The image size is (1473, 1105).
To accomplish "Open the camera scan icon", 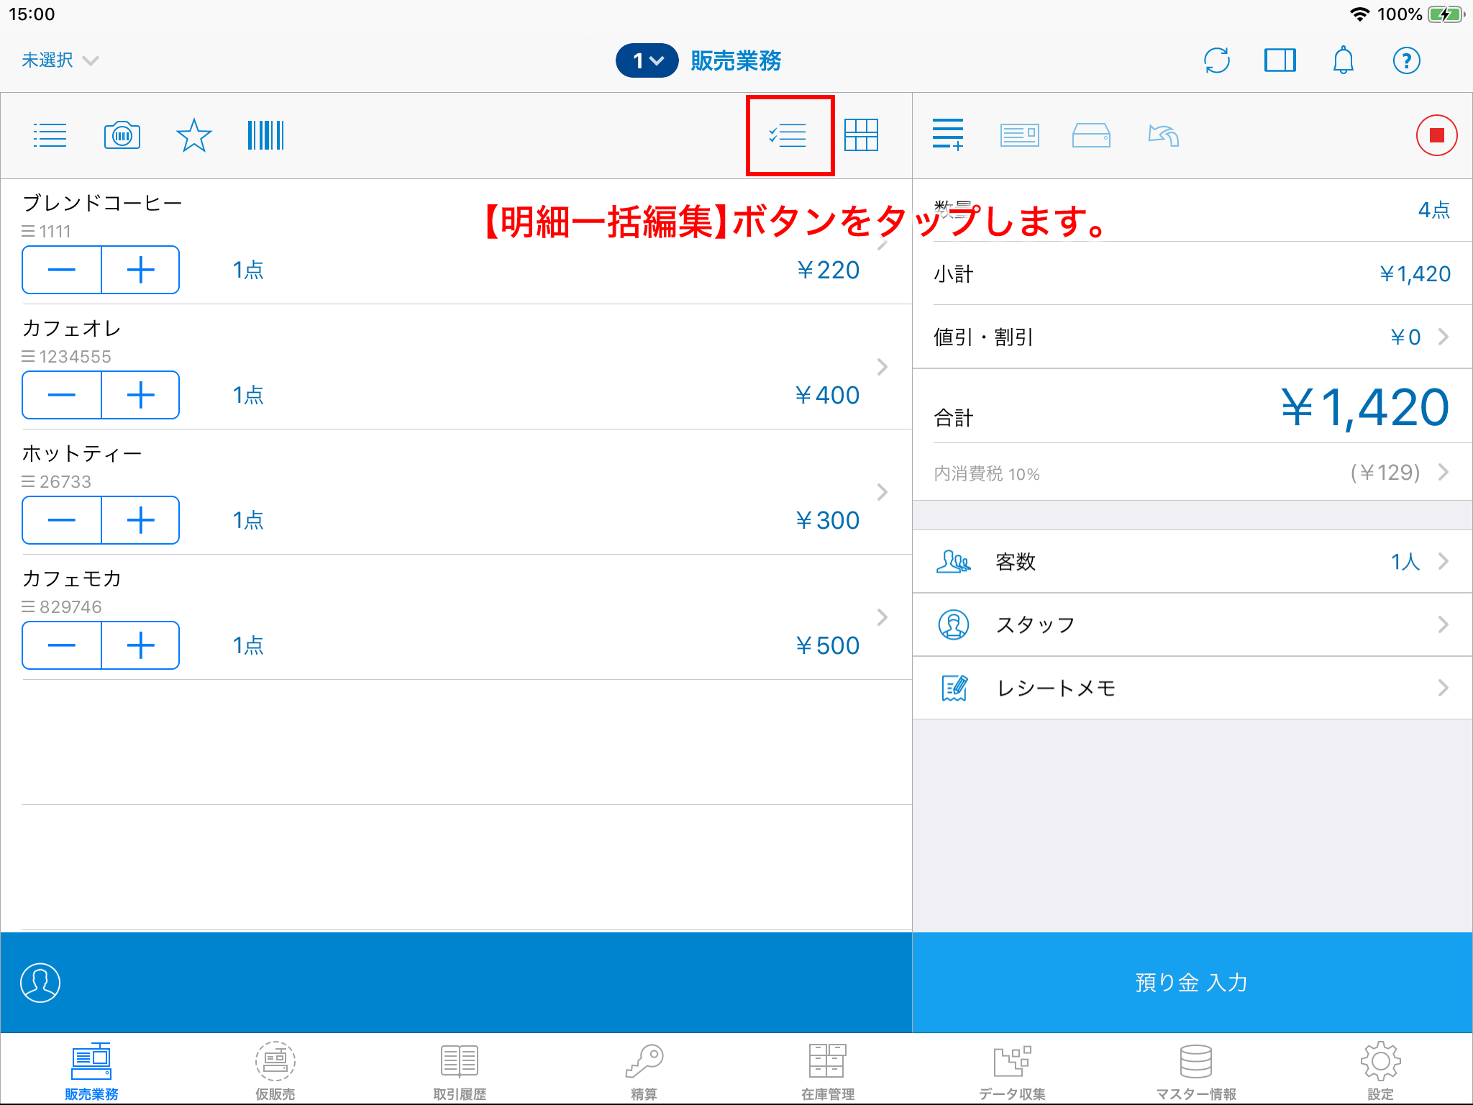I will point(122,135).
